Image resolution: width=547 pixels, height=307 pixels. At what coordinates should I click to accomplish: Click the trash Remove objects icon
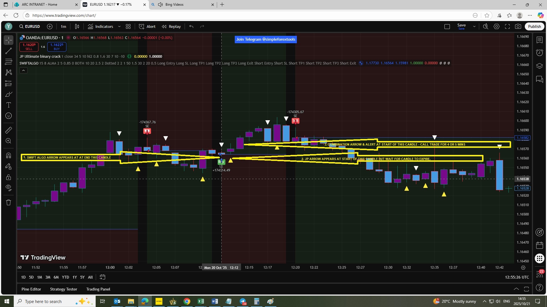point(9,202)
